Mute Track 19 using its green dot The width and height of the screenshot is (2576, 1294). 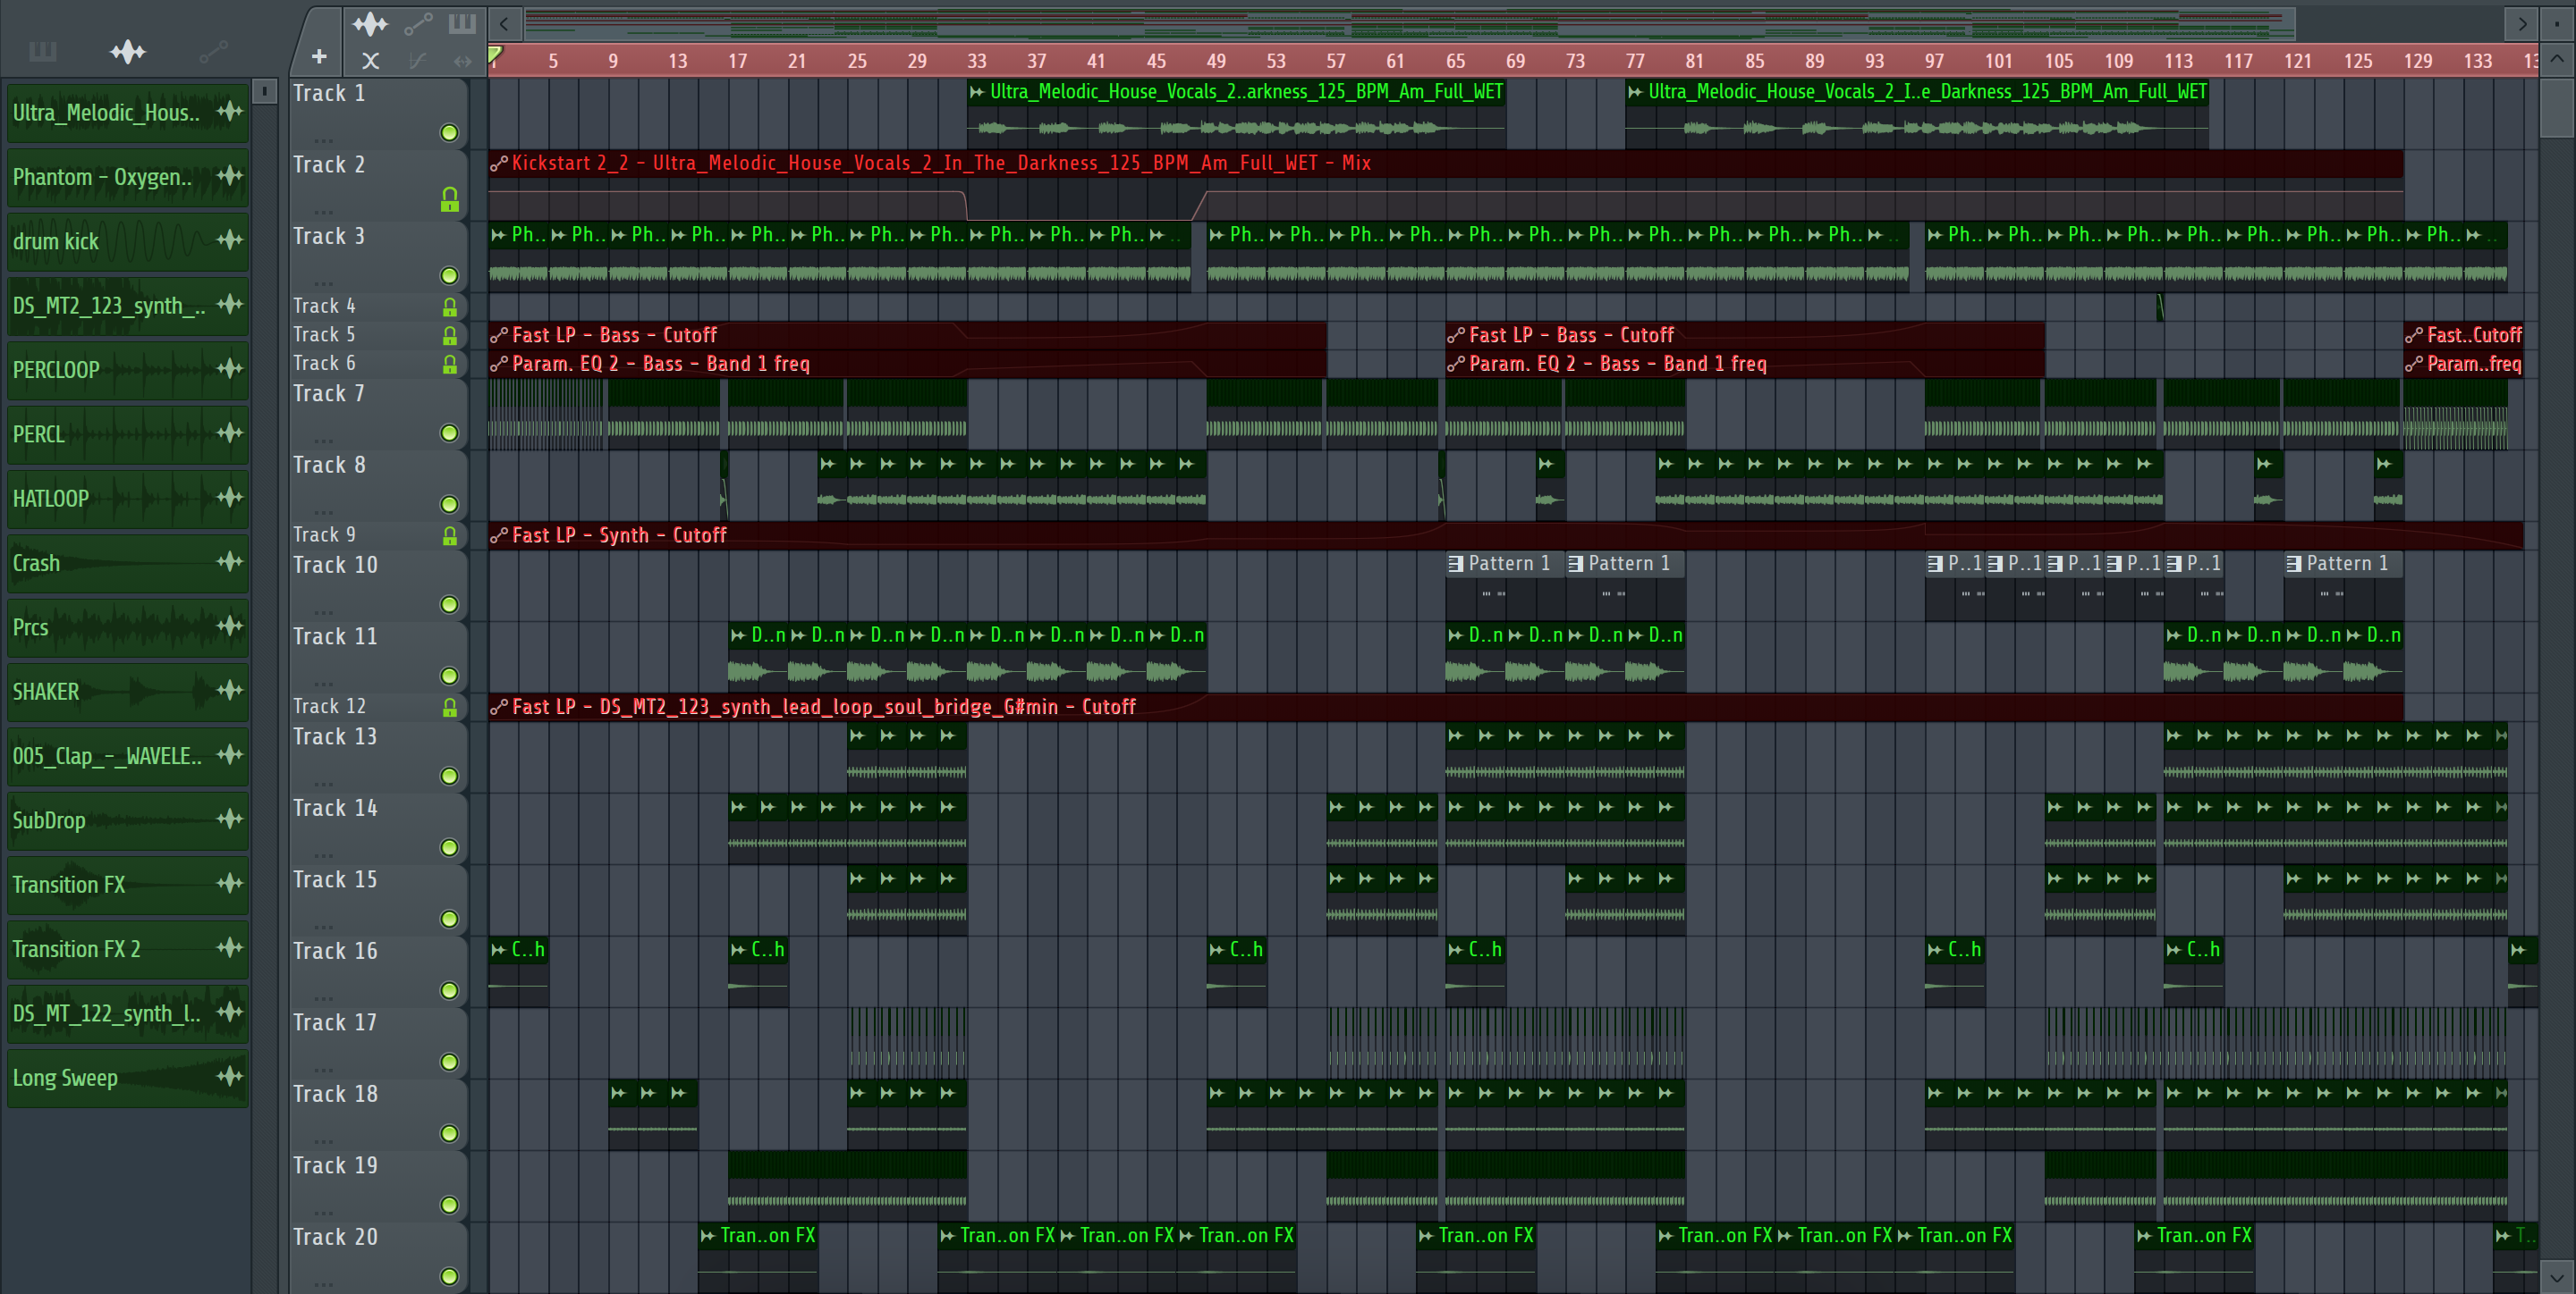[x=450, y=1205]
